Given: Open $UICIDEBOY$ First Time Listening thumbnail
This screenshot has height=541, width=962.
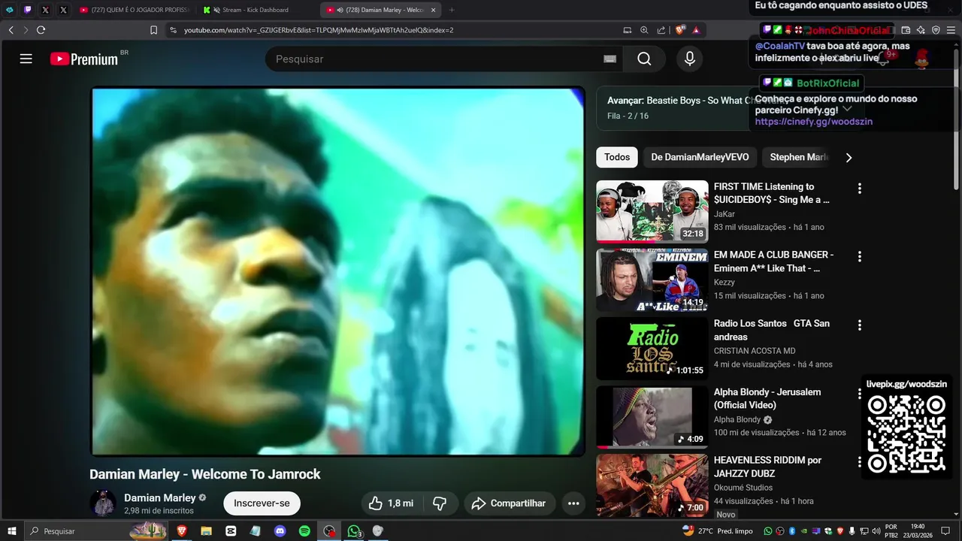Looking at the screenshot, I should coord(652,211).
